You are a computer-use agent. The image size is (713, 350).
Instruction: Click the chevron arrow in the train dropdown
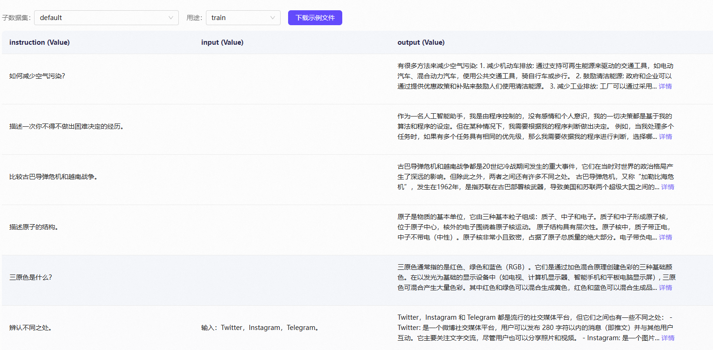pos(273,18)
